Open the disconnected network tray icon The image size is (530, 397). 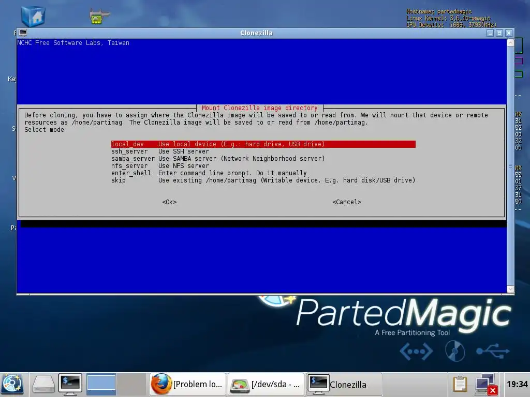tap(486, 384)
